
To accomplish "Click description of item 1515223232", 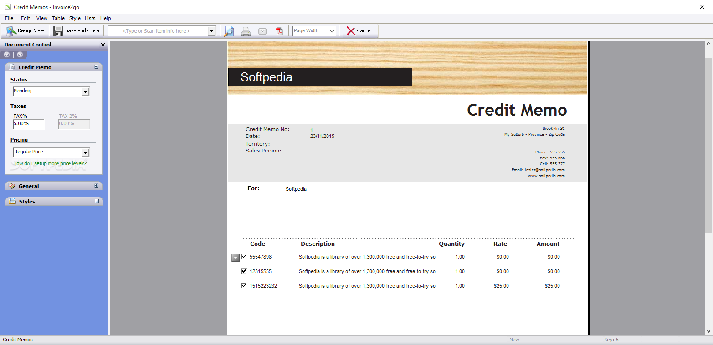I will [367, 286].
